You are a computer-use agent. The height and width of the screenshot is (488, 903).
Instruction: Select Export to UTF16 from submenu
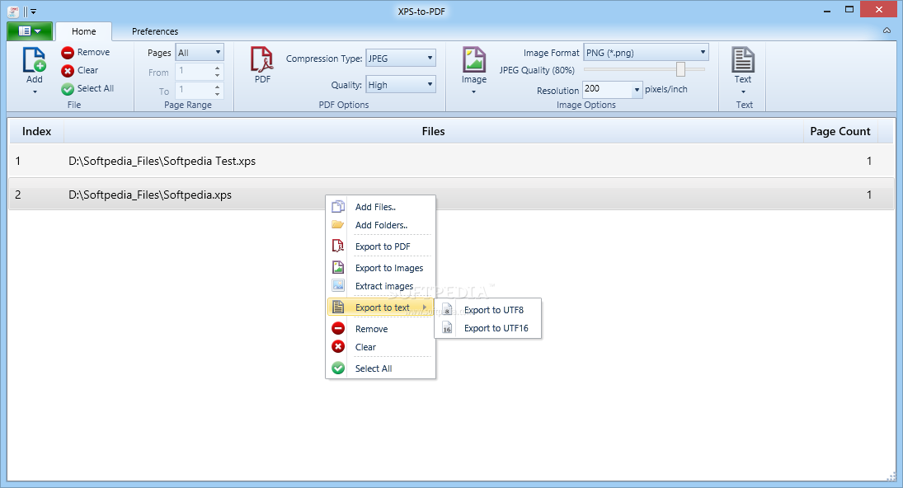coord(487,328)
